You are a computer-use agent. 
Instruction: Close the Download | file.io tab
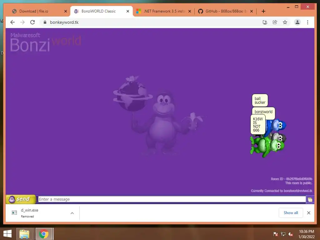[x=66, y=11]
